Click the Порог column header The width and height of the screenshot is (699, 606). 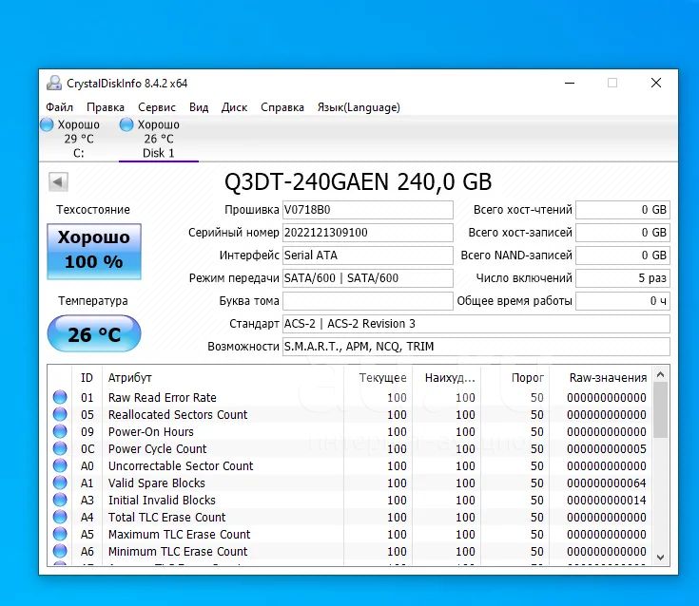515,378
